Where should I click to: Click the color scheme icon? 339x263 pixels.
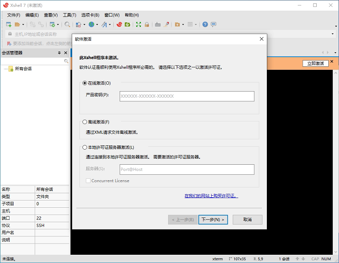[78, 24]
